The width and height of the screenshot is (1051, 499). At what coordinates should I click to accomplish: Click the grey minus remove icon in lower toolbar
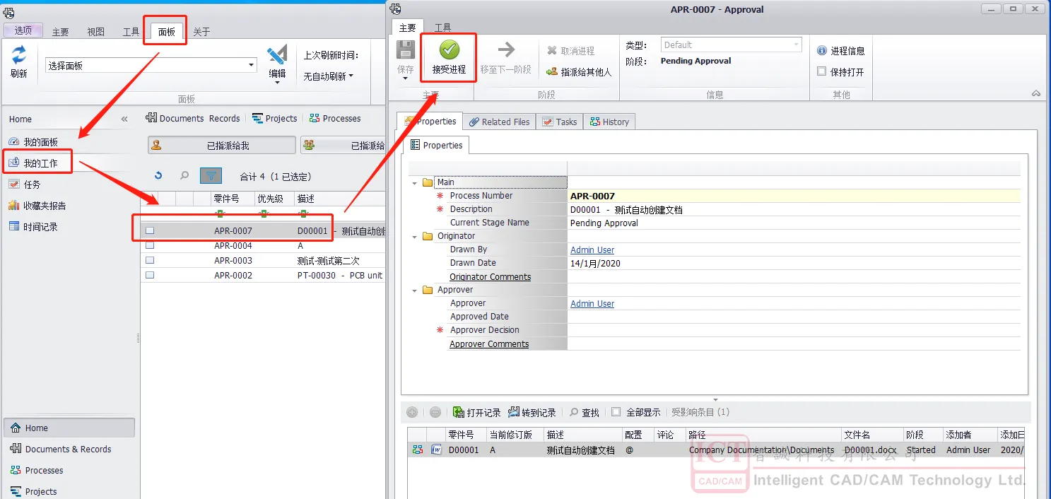point(435,412)
